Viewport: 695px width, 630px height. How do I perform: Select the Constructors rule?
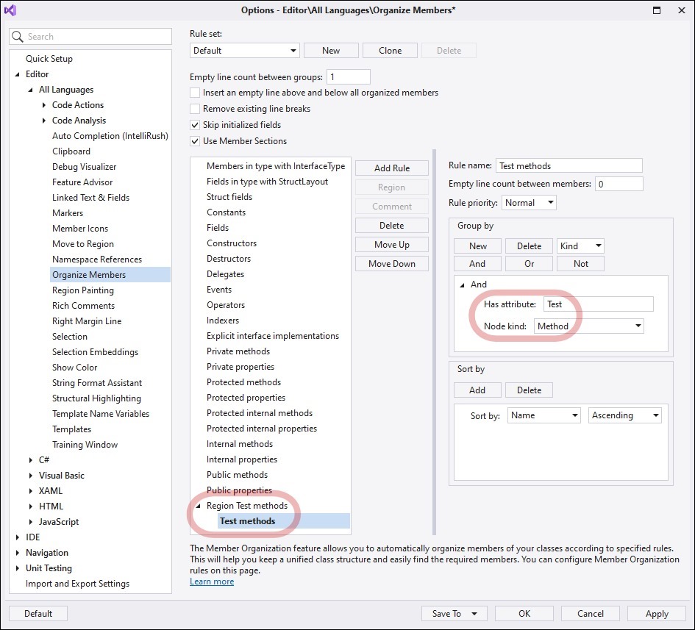(x=232, y=243)
